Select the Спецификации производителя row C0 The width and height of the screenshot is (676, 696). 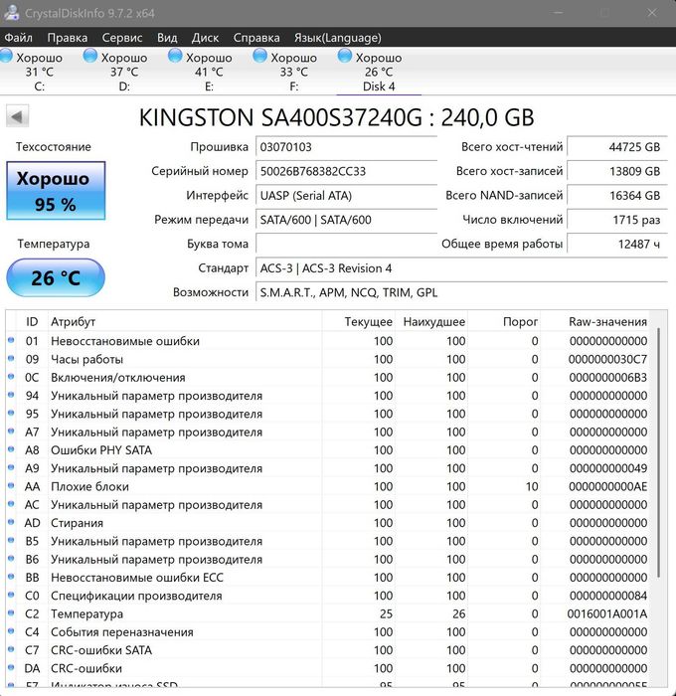328,596
